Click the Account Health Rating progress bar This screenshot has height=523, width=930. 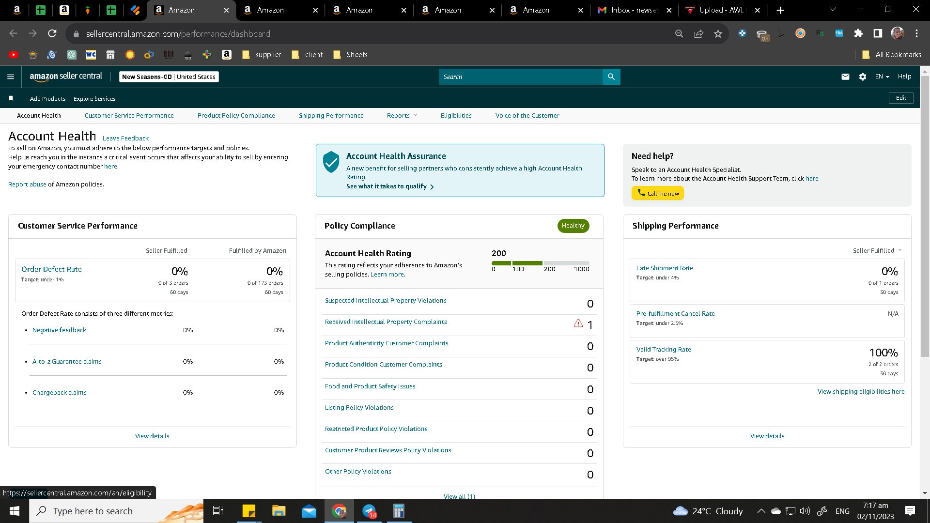point(540,263)
